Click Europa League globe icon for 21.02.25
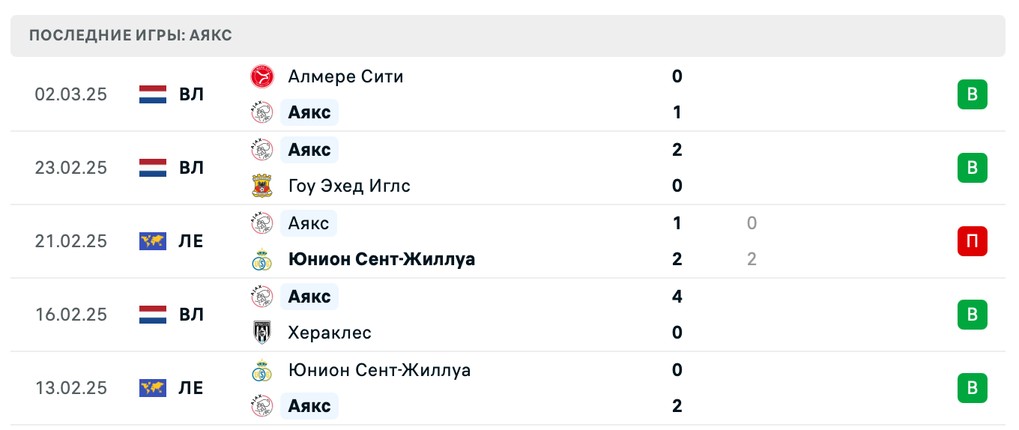Viewport: 1019px width, 430px height. click(153, 241)
